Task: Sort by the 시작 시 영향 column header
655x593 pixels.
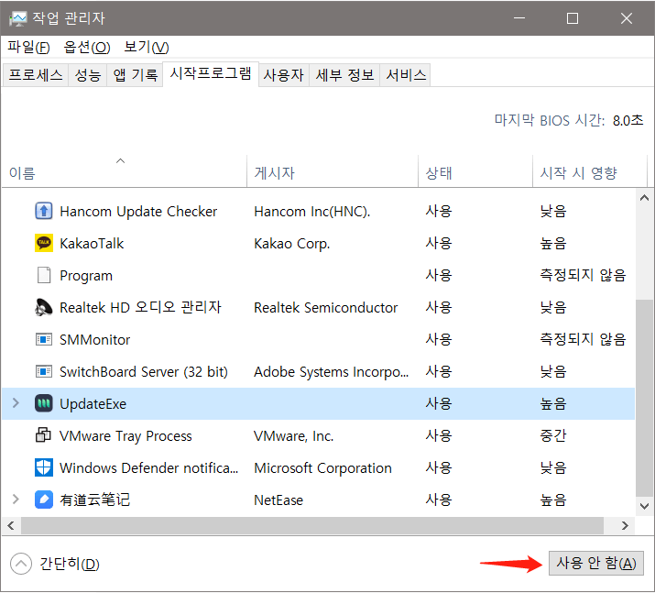Action: tap(578, 172)
